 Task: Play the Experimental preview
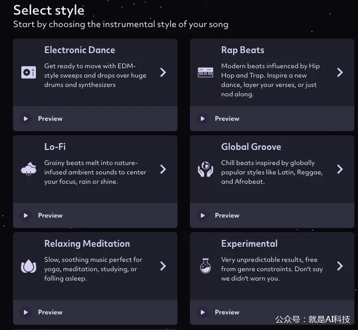[202, 312]
